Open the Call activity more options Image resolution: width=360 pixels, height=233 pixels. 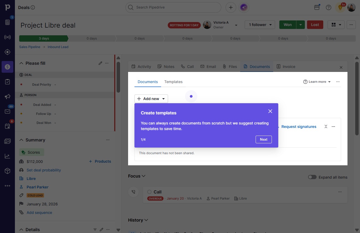[x=340, y=192]
